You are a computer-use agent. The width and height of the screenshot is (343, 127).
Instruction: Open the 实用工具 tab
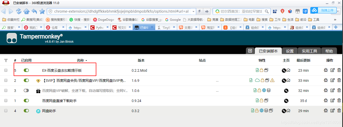309,51
